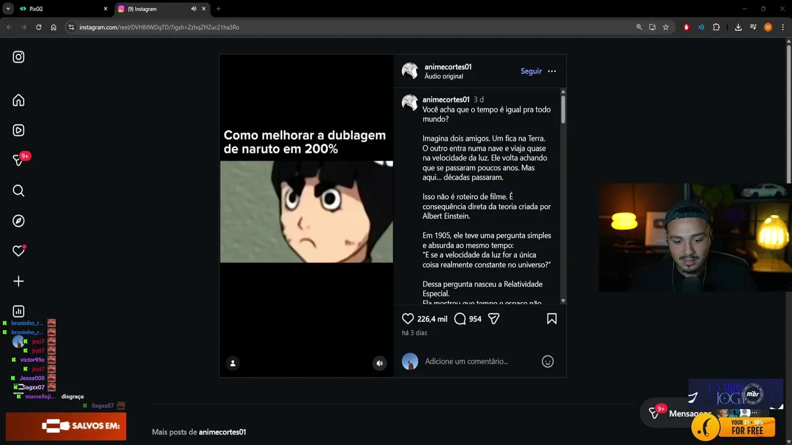The width and height of the screenshot is (792, 445).
Task: Select the Instagram browser tab
Action: click(162, 9)
